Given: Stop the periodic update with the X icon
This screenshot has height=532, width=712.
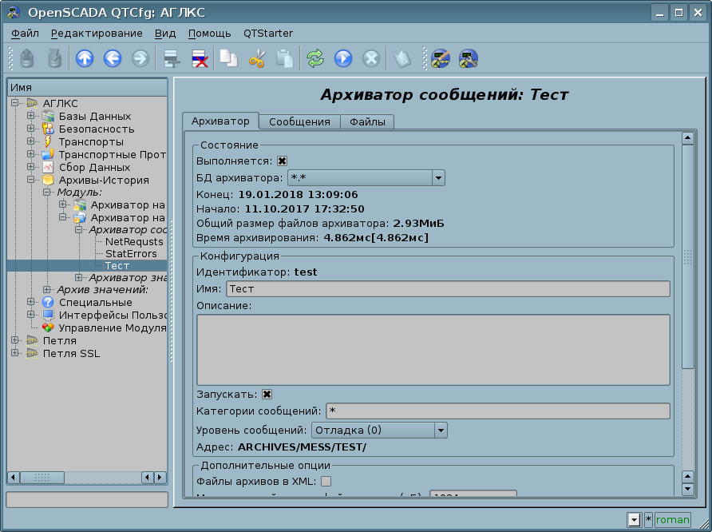Looking at the screenshot, I should coord(371,58).
